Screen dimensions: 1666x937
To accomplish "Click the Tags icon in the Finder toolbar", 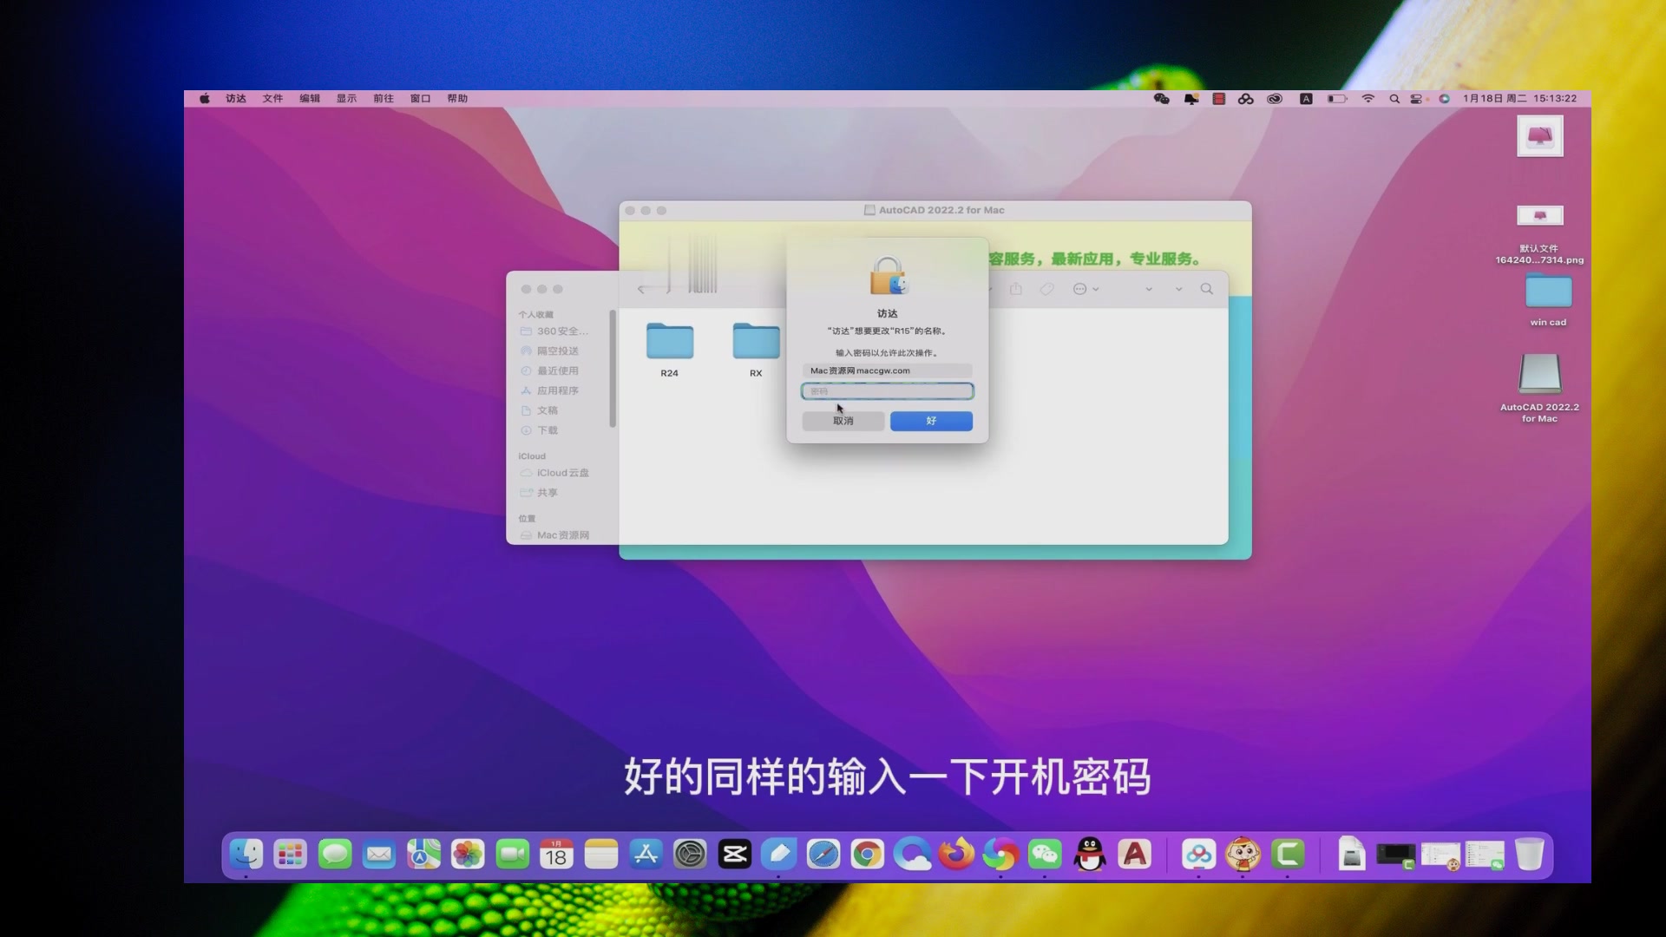I will click(x=1046, y=289).
